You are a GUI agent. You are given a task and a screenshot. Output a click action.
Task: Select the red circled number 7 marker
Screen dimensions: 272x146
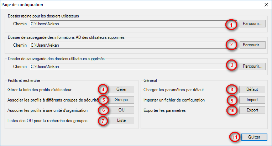(103, 121)
